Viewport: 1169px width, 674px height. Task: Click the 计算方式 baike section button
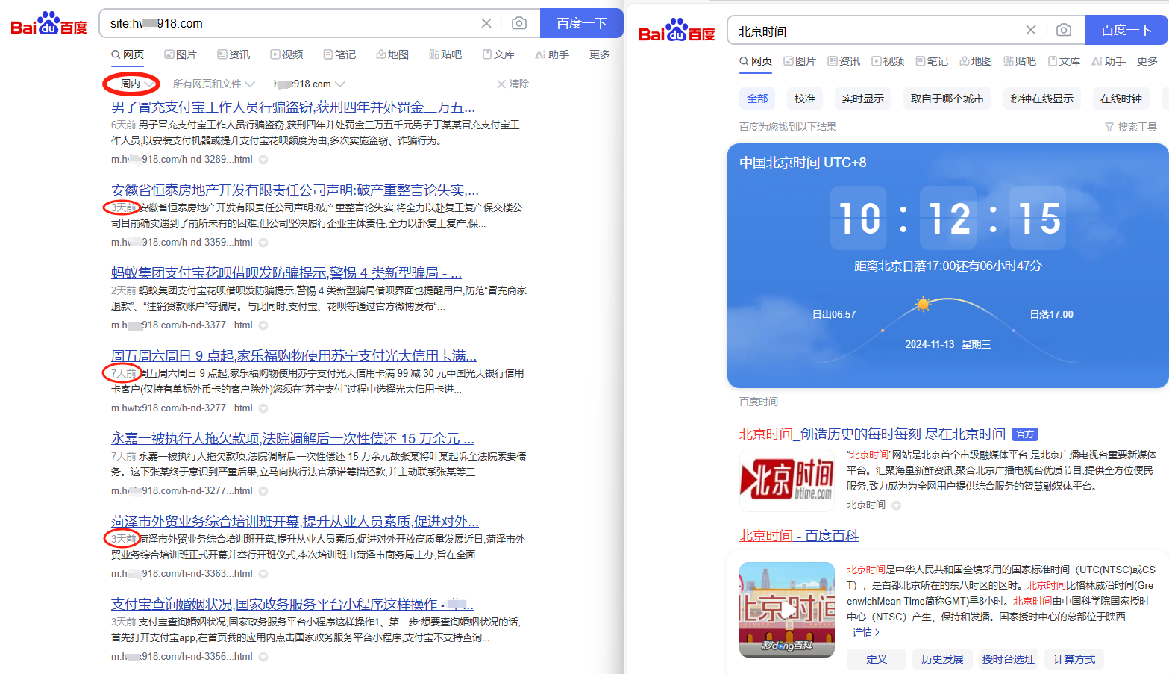(1074, 659)
